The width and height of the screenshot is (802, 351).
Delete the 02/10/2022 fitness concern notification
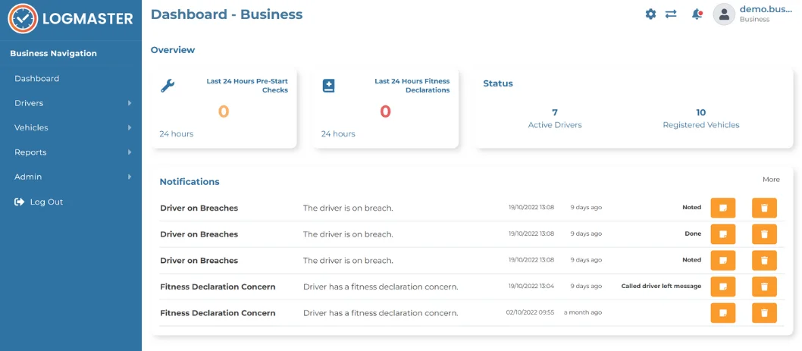(764, 312)
